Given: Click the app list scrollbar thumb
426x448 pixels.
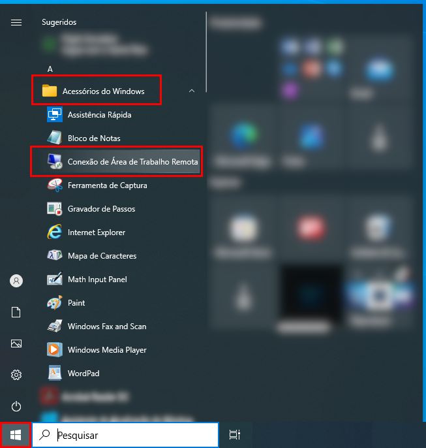Looking at the screenshot, I should (206, 52).
